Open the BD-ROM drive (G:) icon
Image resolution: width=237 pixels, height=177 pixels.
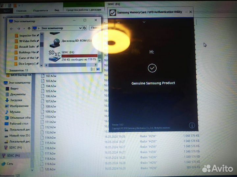(55, 41)
